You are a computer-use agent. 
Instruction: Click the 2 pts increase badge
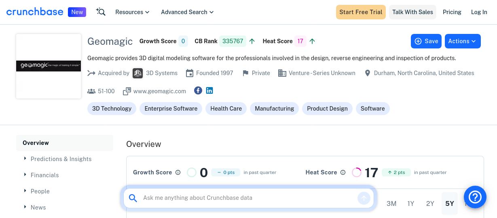[396, 172]
